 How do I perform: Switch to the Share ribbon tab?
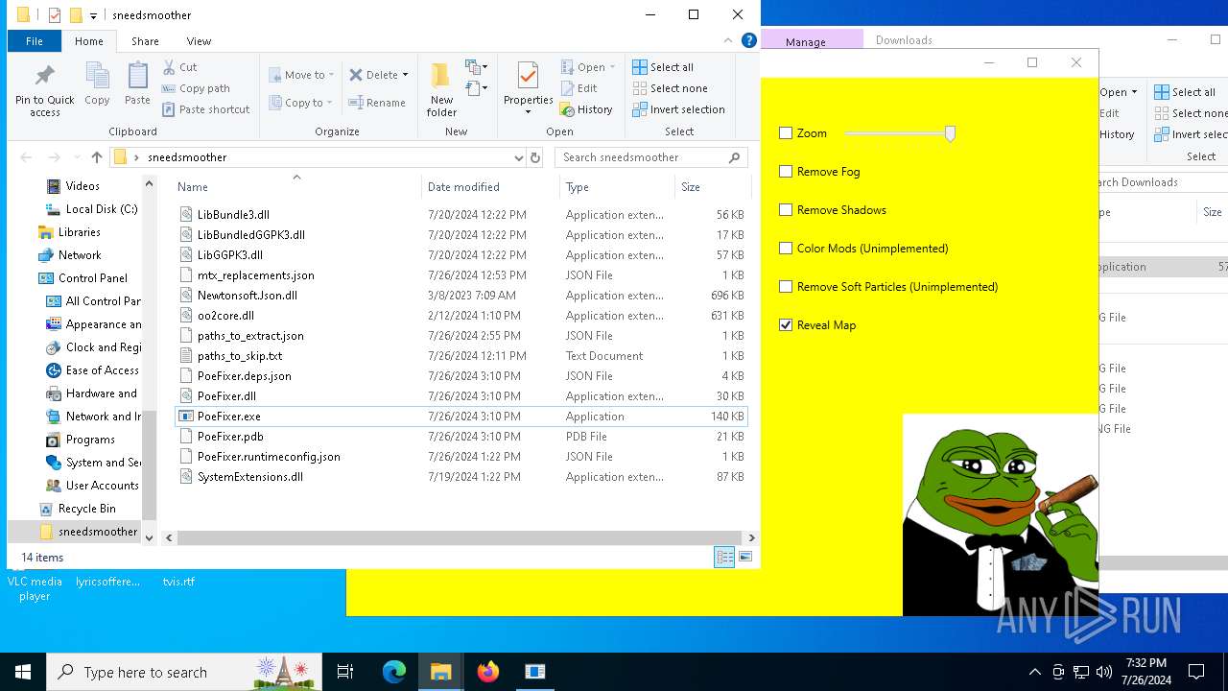[145, 41]
